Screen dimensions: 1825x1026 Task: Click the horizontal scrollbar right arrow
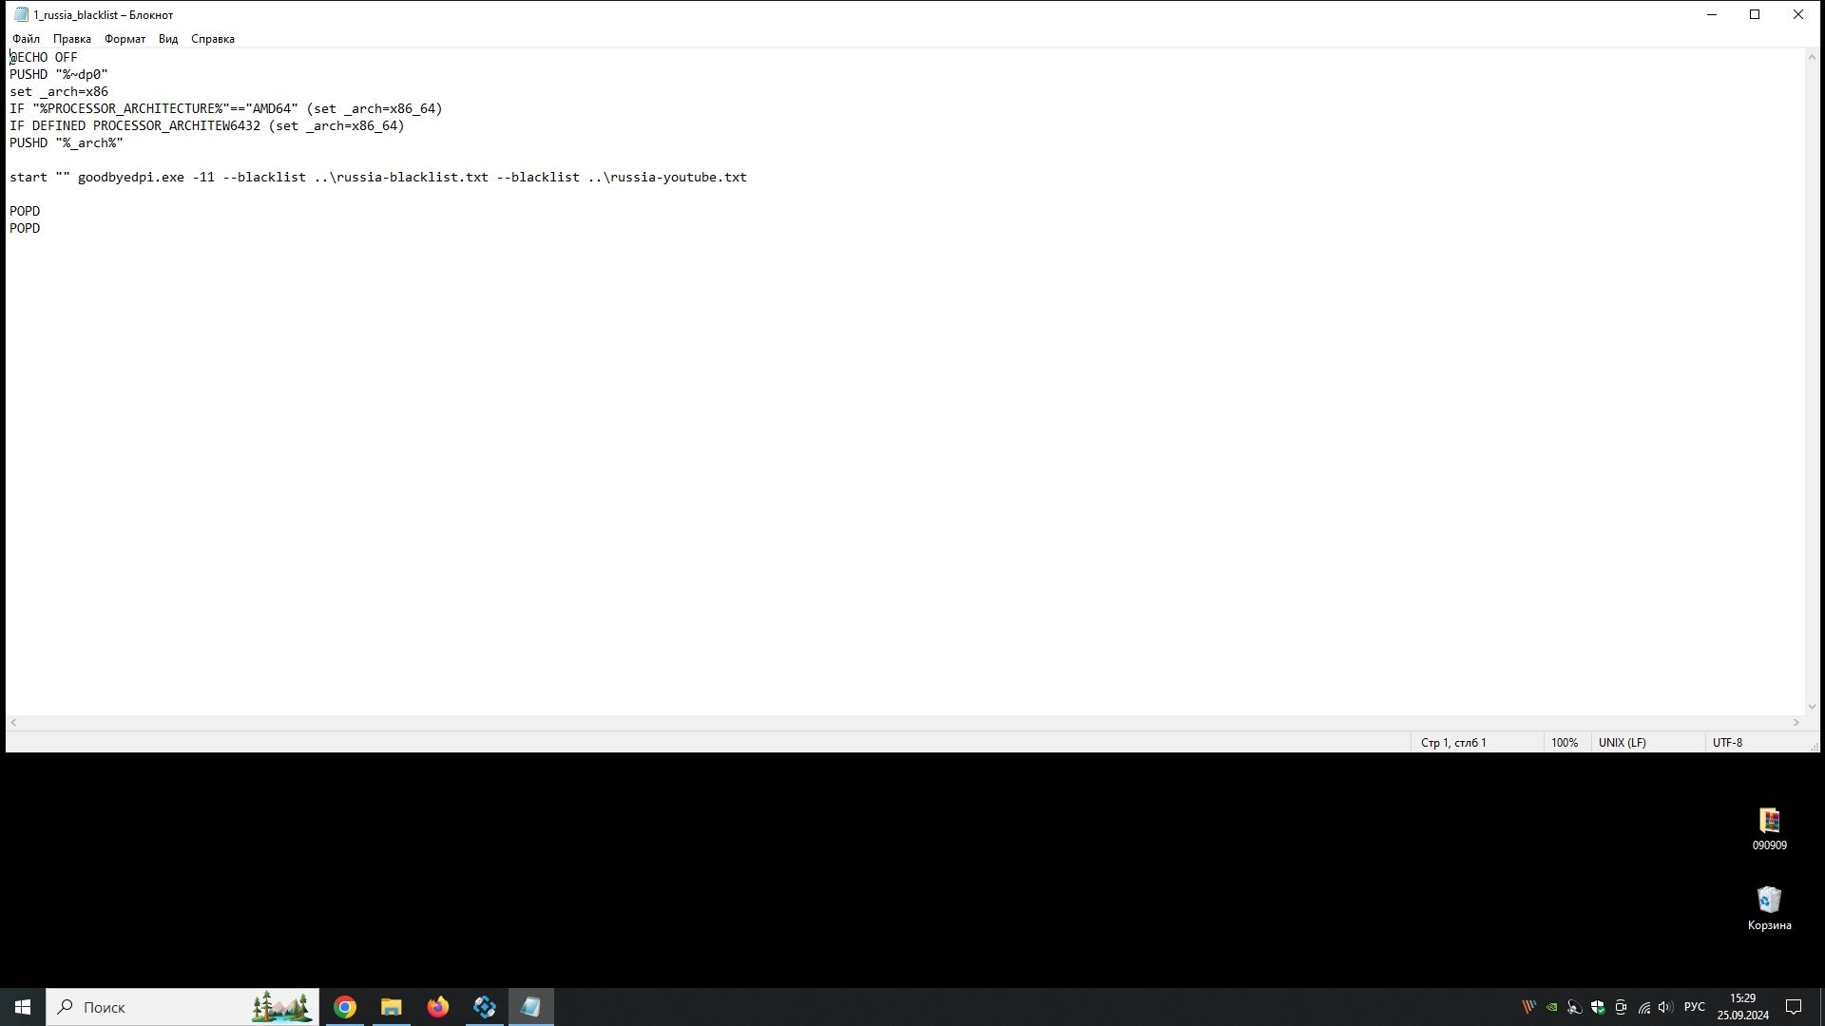tap(1796, 723)
